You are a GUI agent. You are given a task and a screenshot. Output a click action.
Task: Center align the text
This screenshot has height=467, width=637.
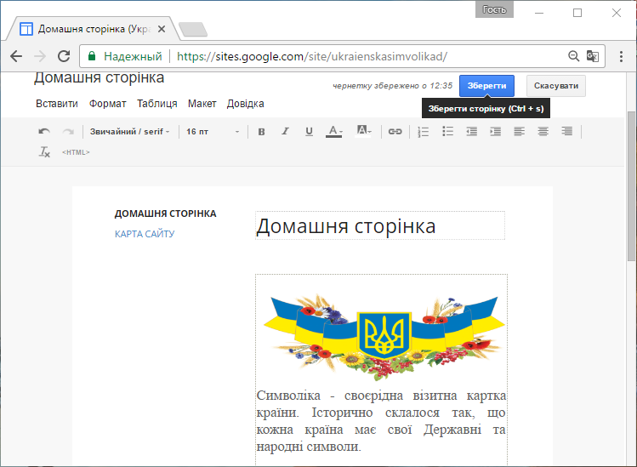(543, 131)
